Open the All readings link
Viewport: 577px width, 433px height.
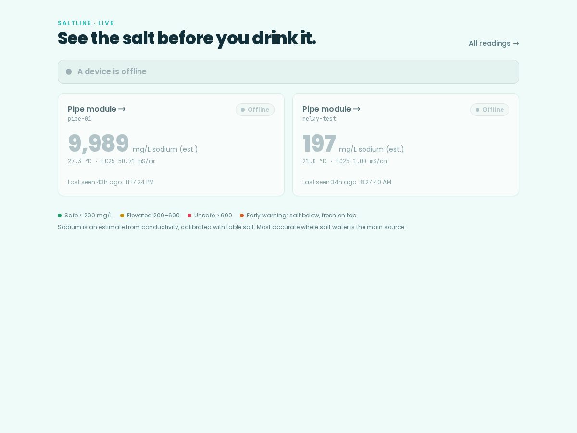coord(494,43)
